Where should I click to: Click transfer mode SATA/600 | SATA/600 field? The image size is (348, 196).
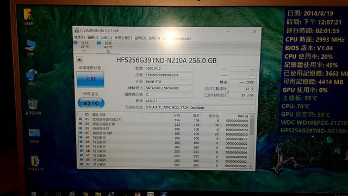[169, 88]
